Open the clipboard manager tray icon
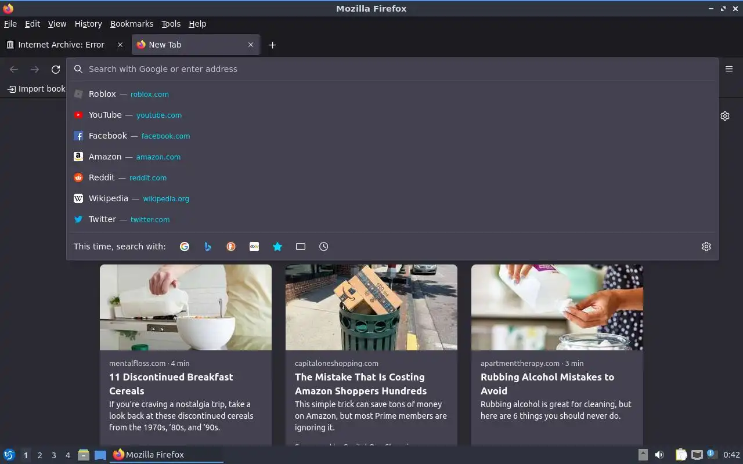The width and height of the screenshot is (743, 464). pyautogui.click(x=681, y=455)
